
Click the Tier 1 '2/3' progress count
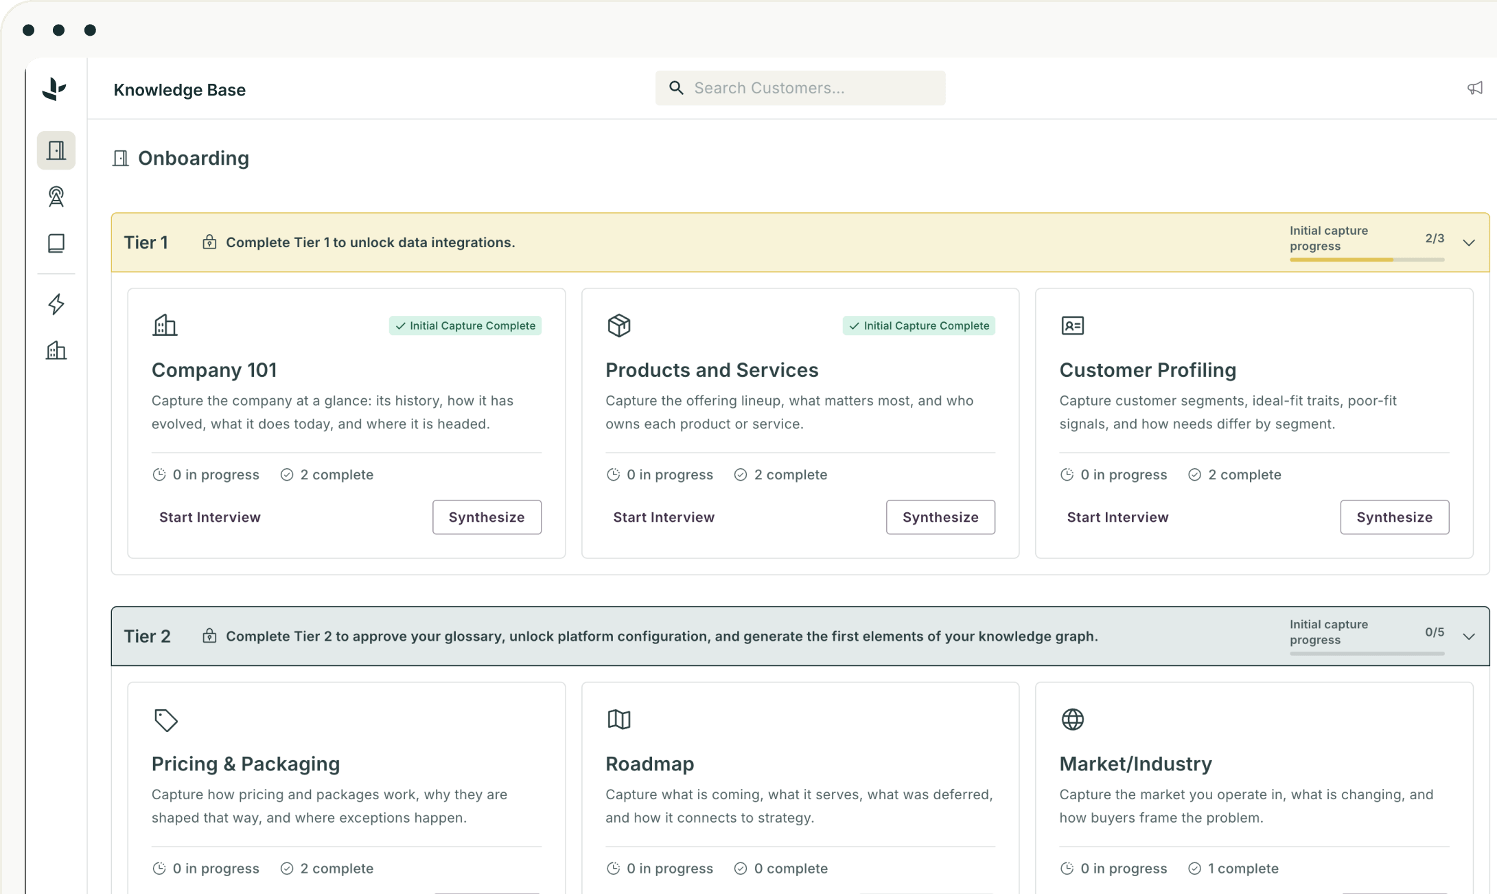tap(1435, 238)
